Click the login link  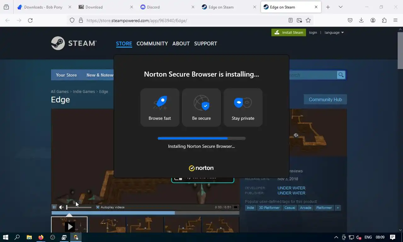[313, 32]
